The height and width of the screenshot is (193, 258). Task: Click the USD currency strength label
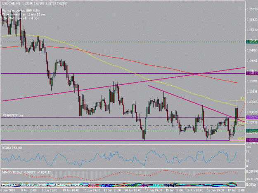171,186
